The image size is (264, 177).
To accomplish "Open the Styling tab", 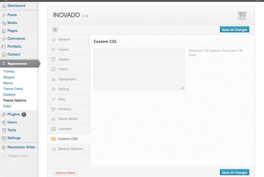I will (x=69, y=89).
